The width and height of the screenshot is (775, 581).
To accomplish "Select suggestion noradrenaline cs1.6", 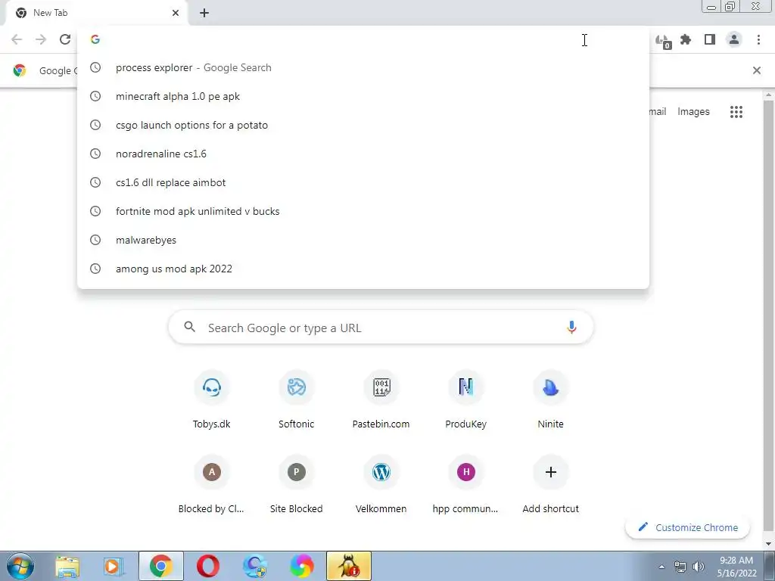I will (x=363, y=154).
